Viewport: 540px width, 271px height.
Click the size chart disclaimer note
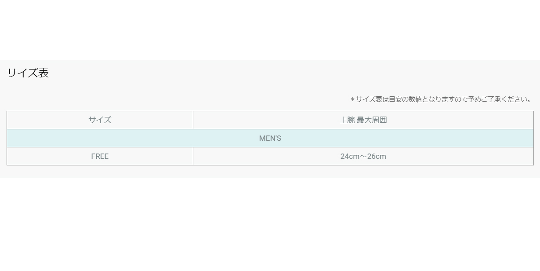tap(441, 99)
